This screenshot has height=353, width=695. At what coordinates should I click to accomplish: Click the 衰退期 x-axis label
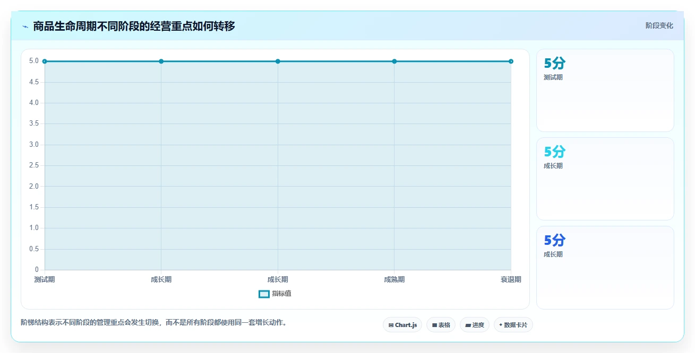click(511, 279)
